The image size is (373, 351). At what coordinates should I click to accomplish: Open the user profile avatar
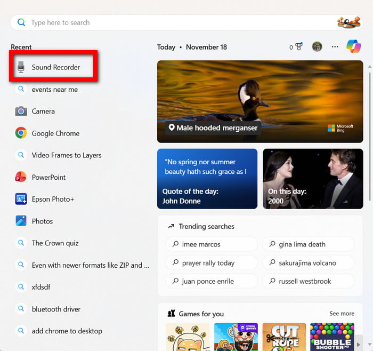[x=317, y=47]
